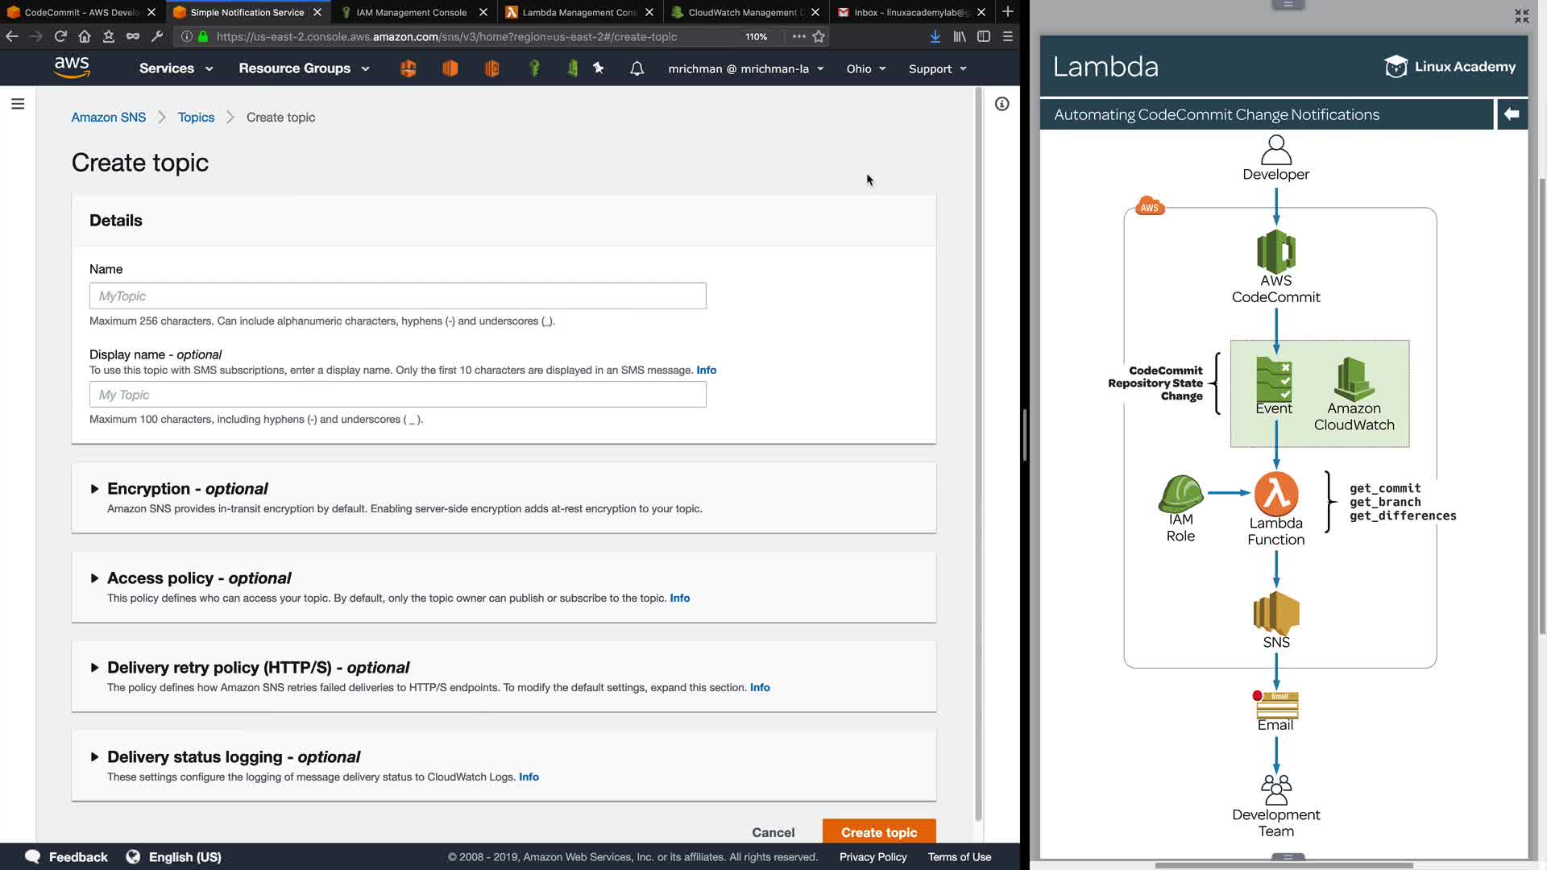Viewport: 1547px width, 870px height.
Task: Bookmark page with the star icon
Action: coord(819,36)
